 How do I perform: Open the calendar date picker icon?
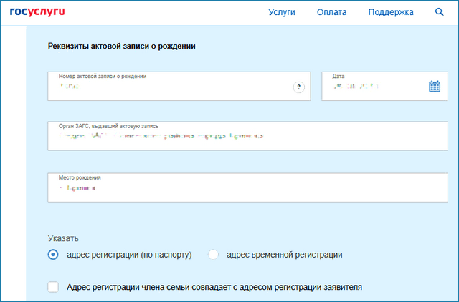(435, 86)
